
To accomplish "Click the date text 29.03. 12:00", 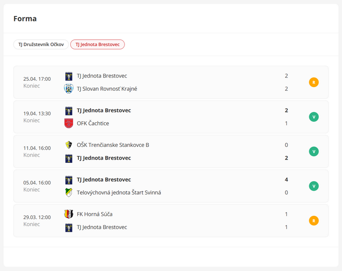I will click(37, 217).
